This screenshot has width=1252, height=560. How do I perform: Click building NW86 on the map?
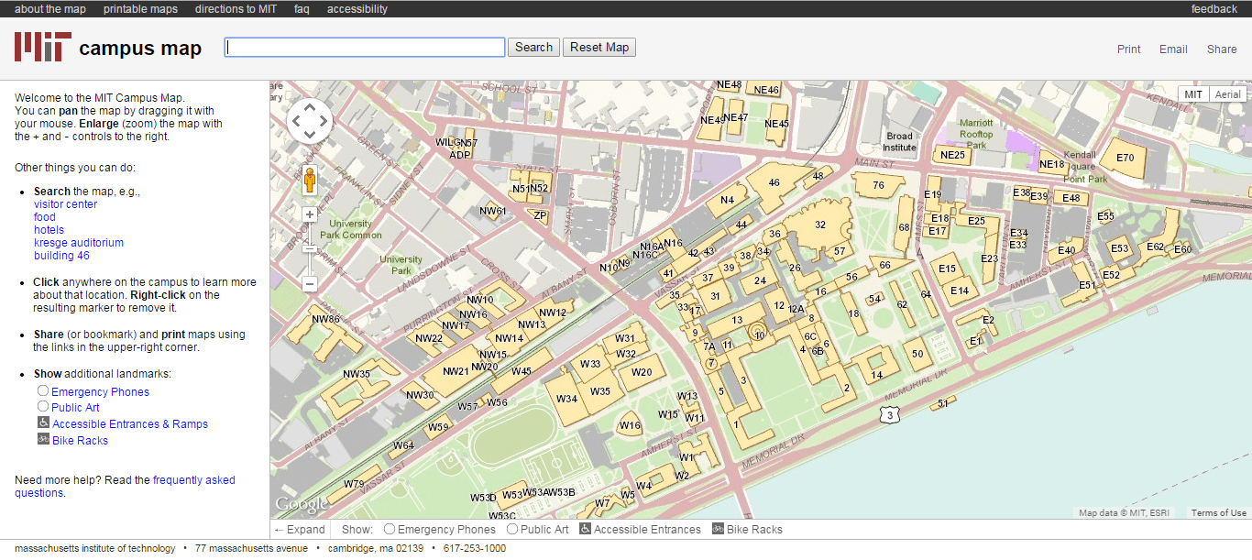[327, 328]
